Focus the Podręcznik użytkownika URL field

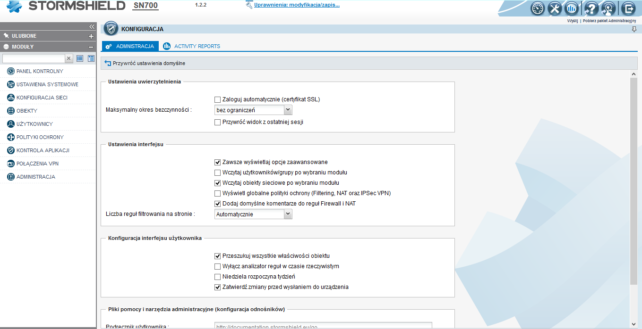(323, 325)
